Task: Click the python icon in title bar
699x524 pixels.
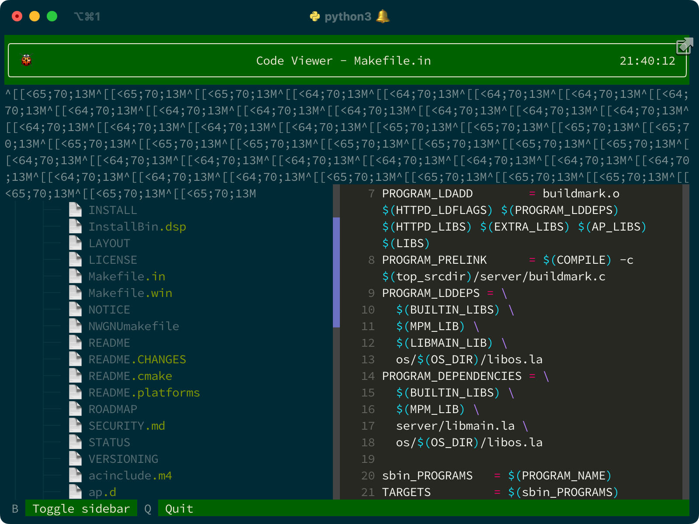Action: 315,17
